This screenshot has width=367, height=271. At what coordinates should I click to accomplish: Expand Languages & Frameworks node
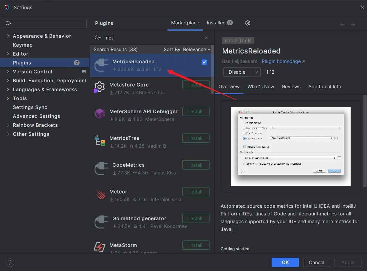tap(8, 89)
